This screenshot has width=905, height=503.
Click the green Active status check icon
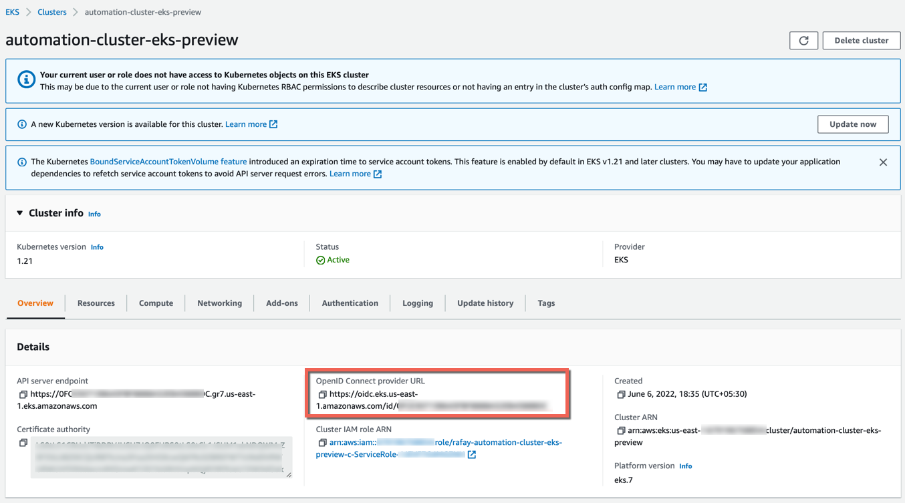point(320,261)
